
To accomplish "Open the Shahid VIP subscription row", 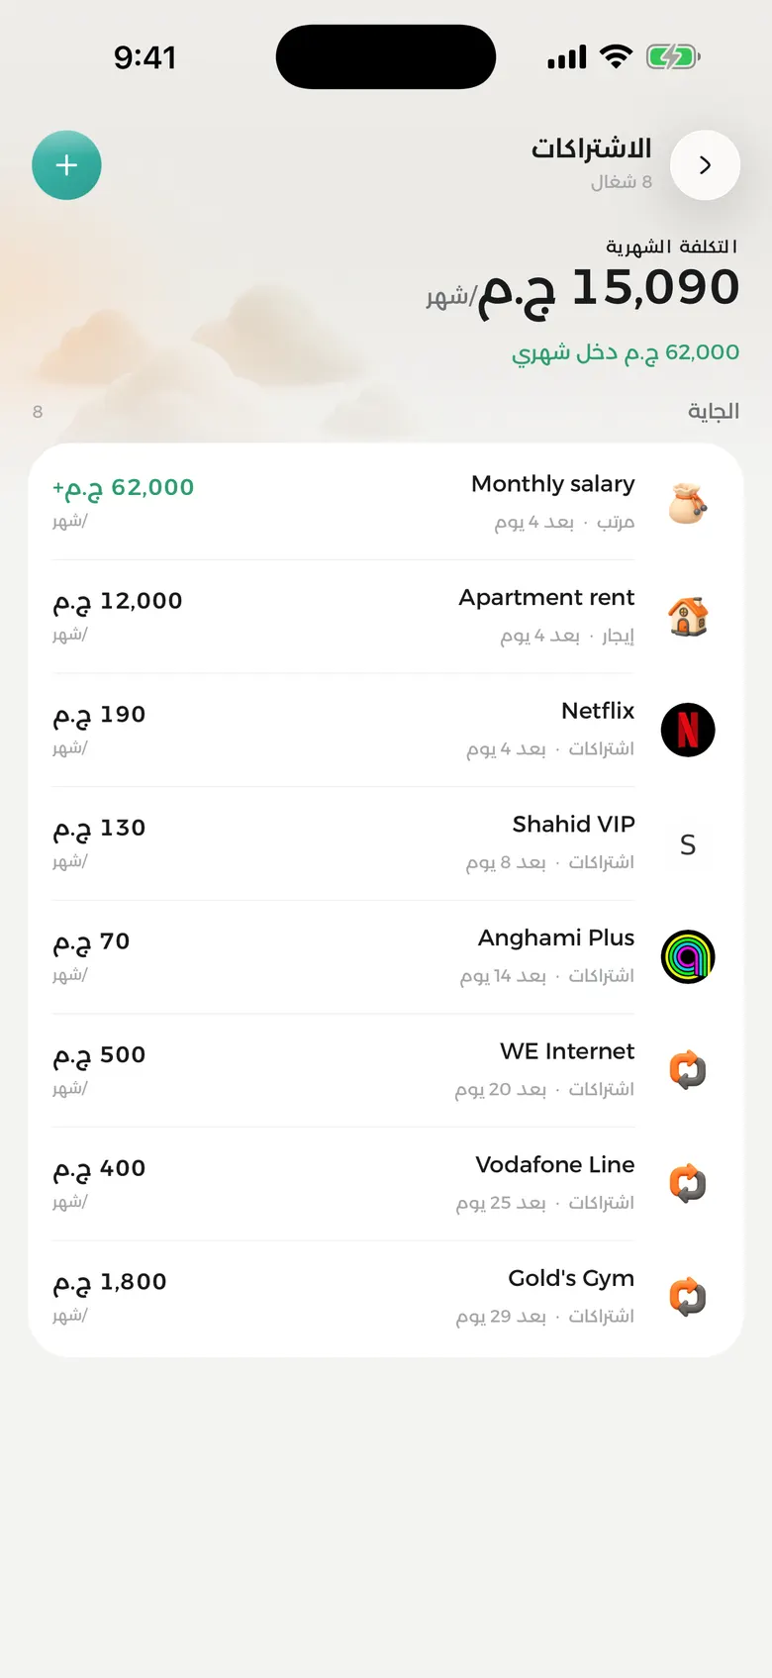I will 386,843.
